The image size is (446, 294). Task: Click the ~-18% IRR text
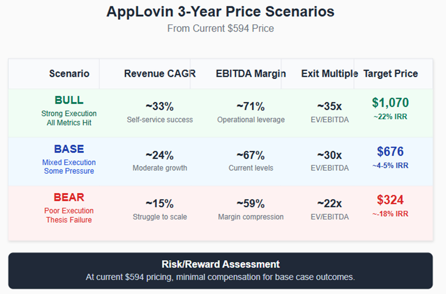[390, 214]
